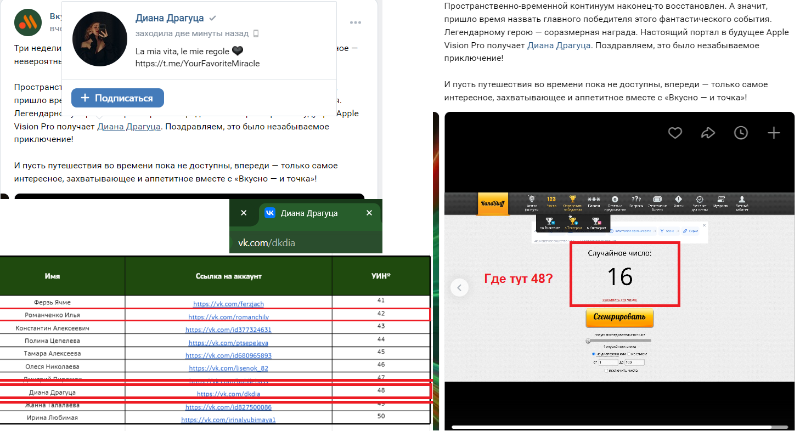Click the Ссылка на аккаунт column header
This screenshot has height=431, width=800.
(228, 276)
